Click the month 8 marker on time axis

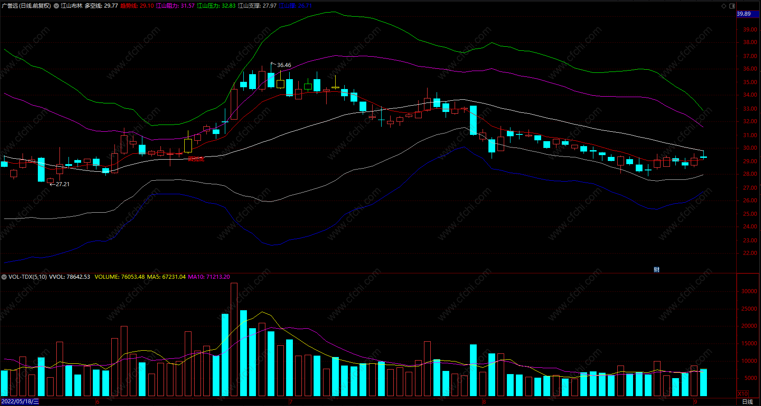484,402
